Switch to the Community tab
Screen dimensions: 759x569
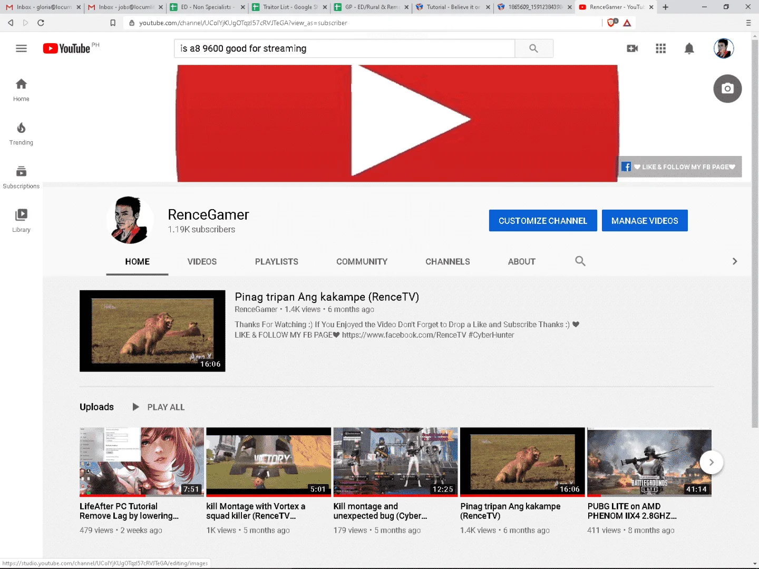[362, 262]
